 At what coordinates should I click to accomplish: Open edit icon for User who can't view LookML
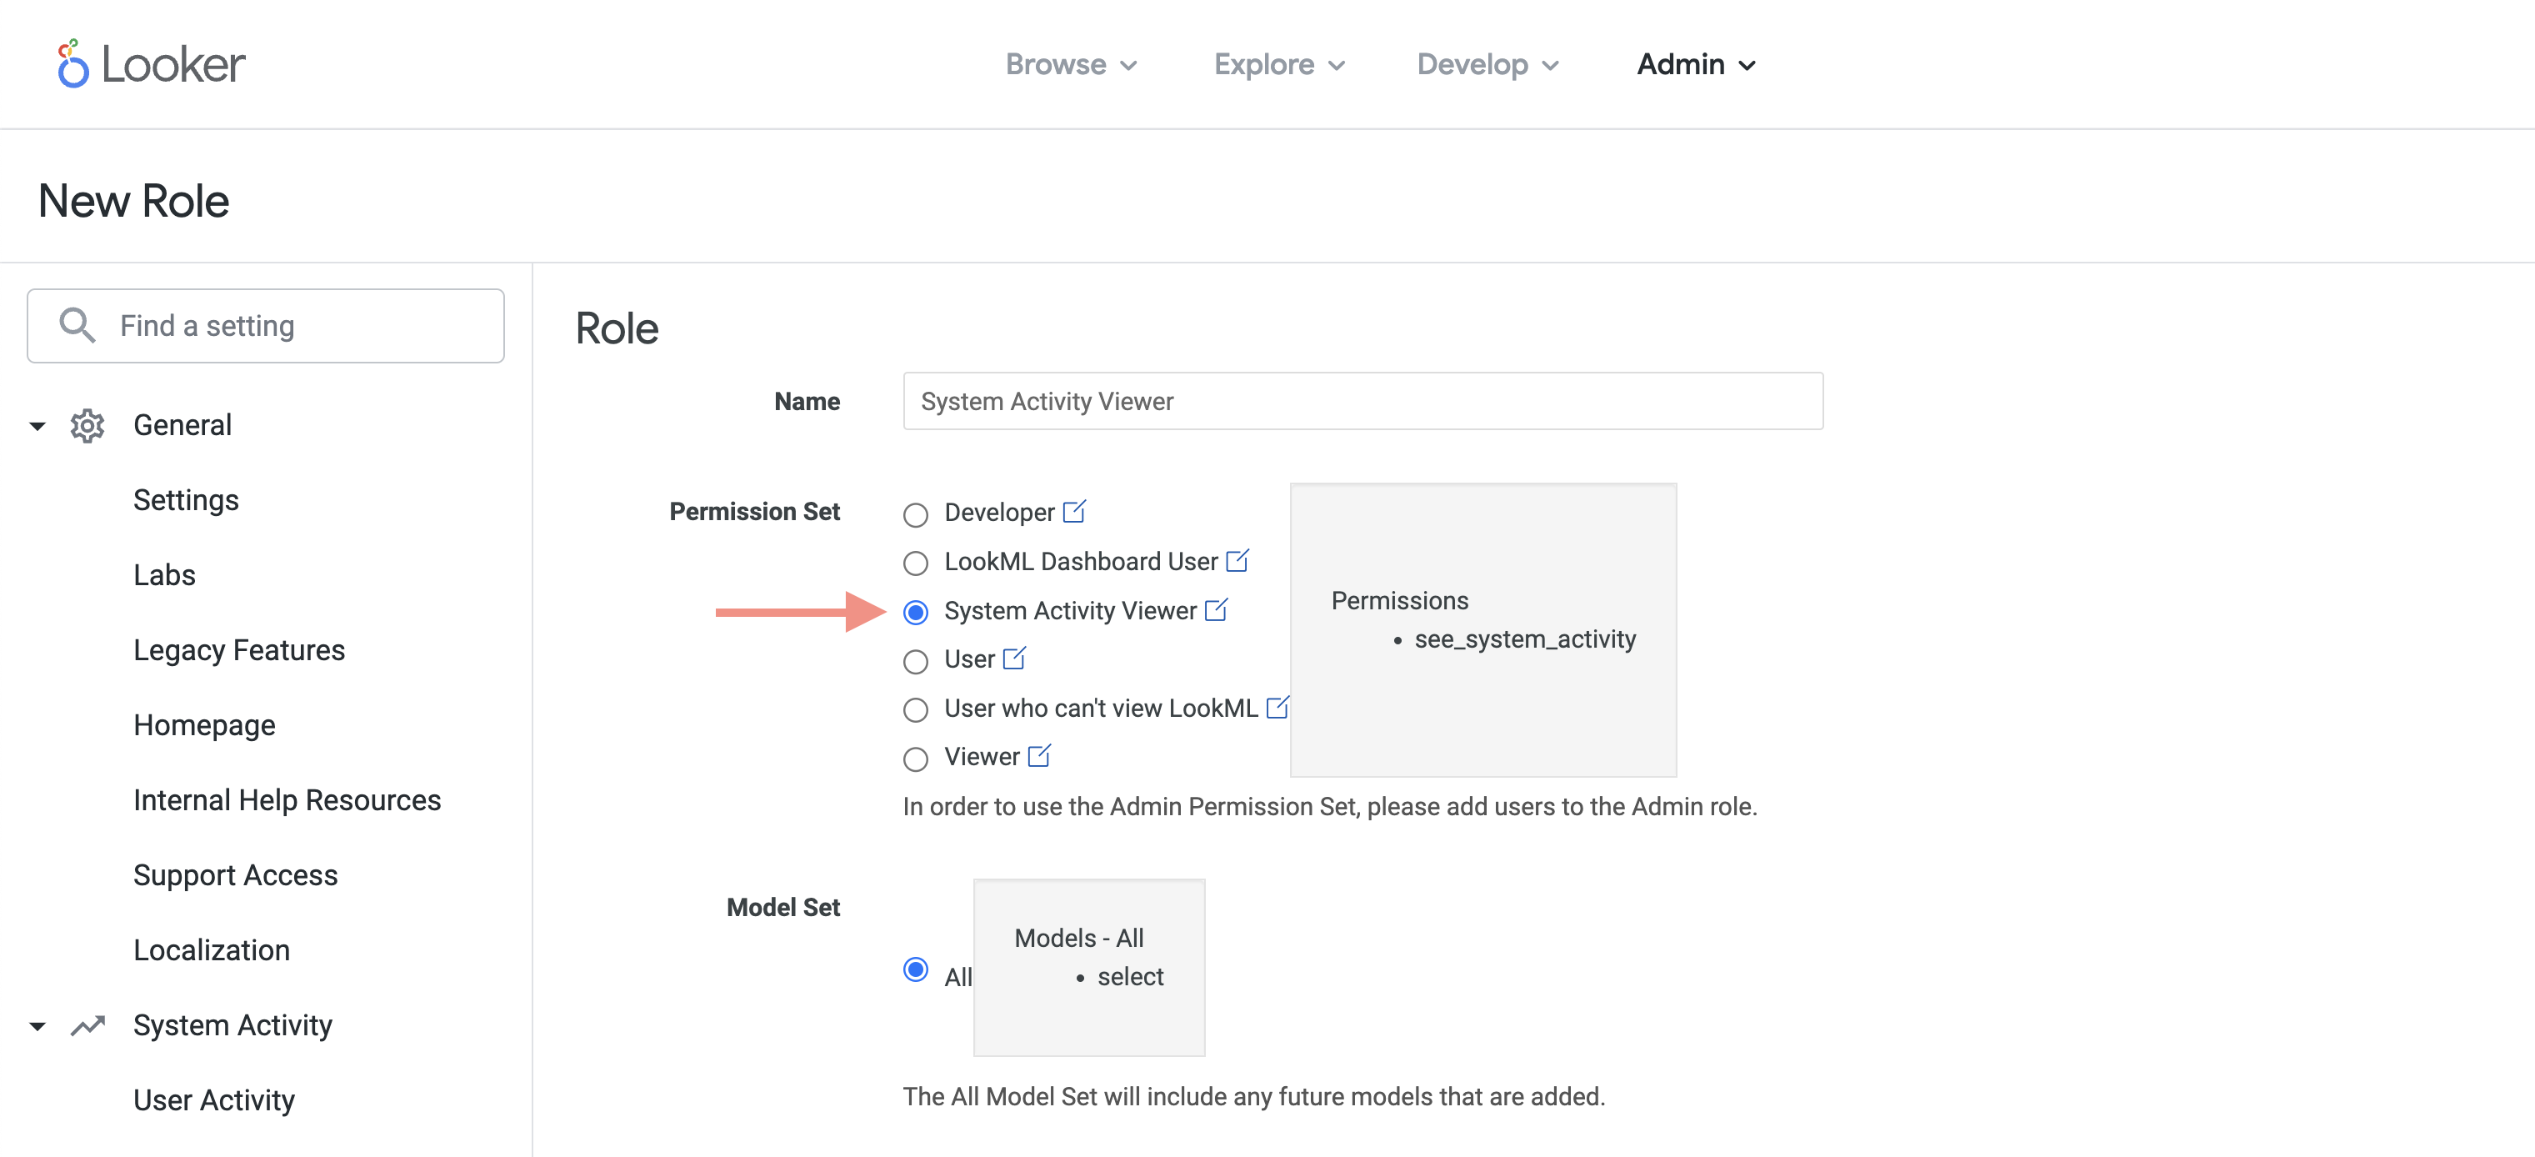pos(1277,707)
